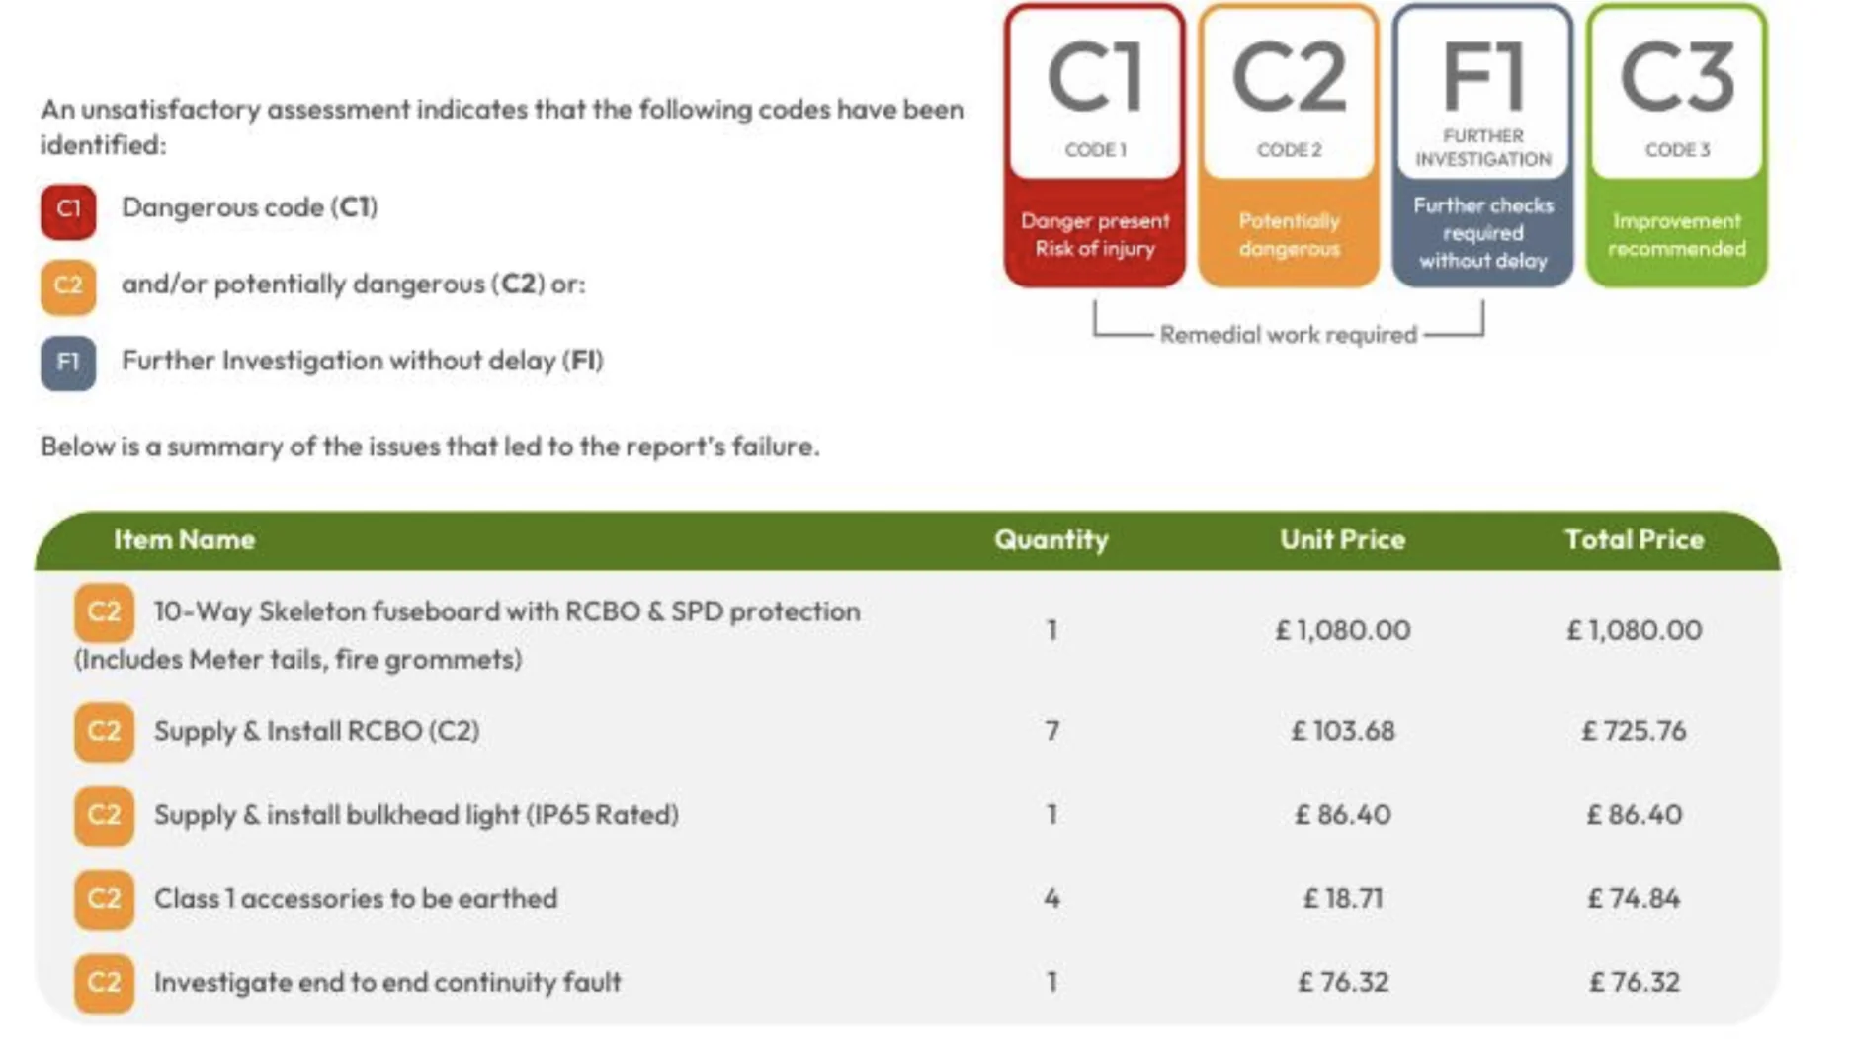Select the C2 badge beside Supply & Install RCBO
This screenshot has height=1057, width=1850.
(x=104, y=732)
